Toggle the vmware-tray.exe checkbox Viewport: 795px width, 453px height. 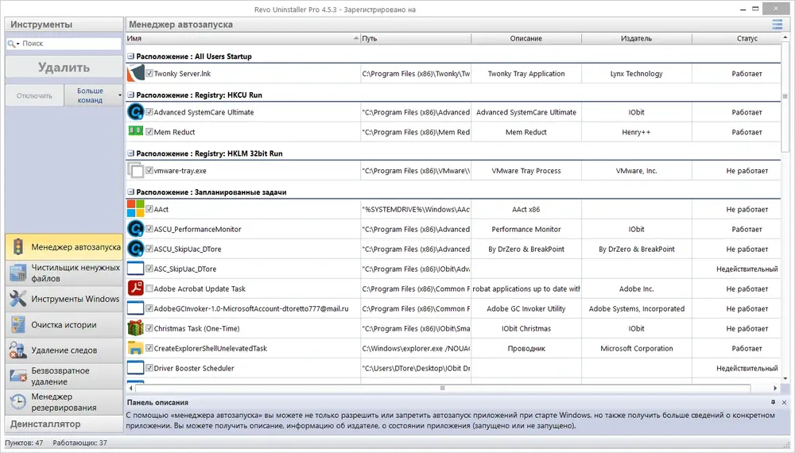tap(149, 170)
